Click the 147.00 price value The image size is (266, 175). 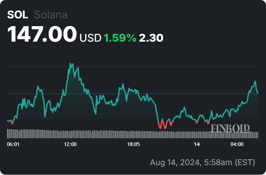point(42,34)
